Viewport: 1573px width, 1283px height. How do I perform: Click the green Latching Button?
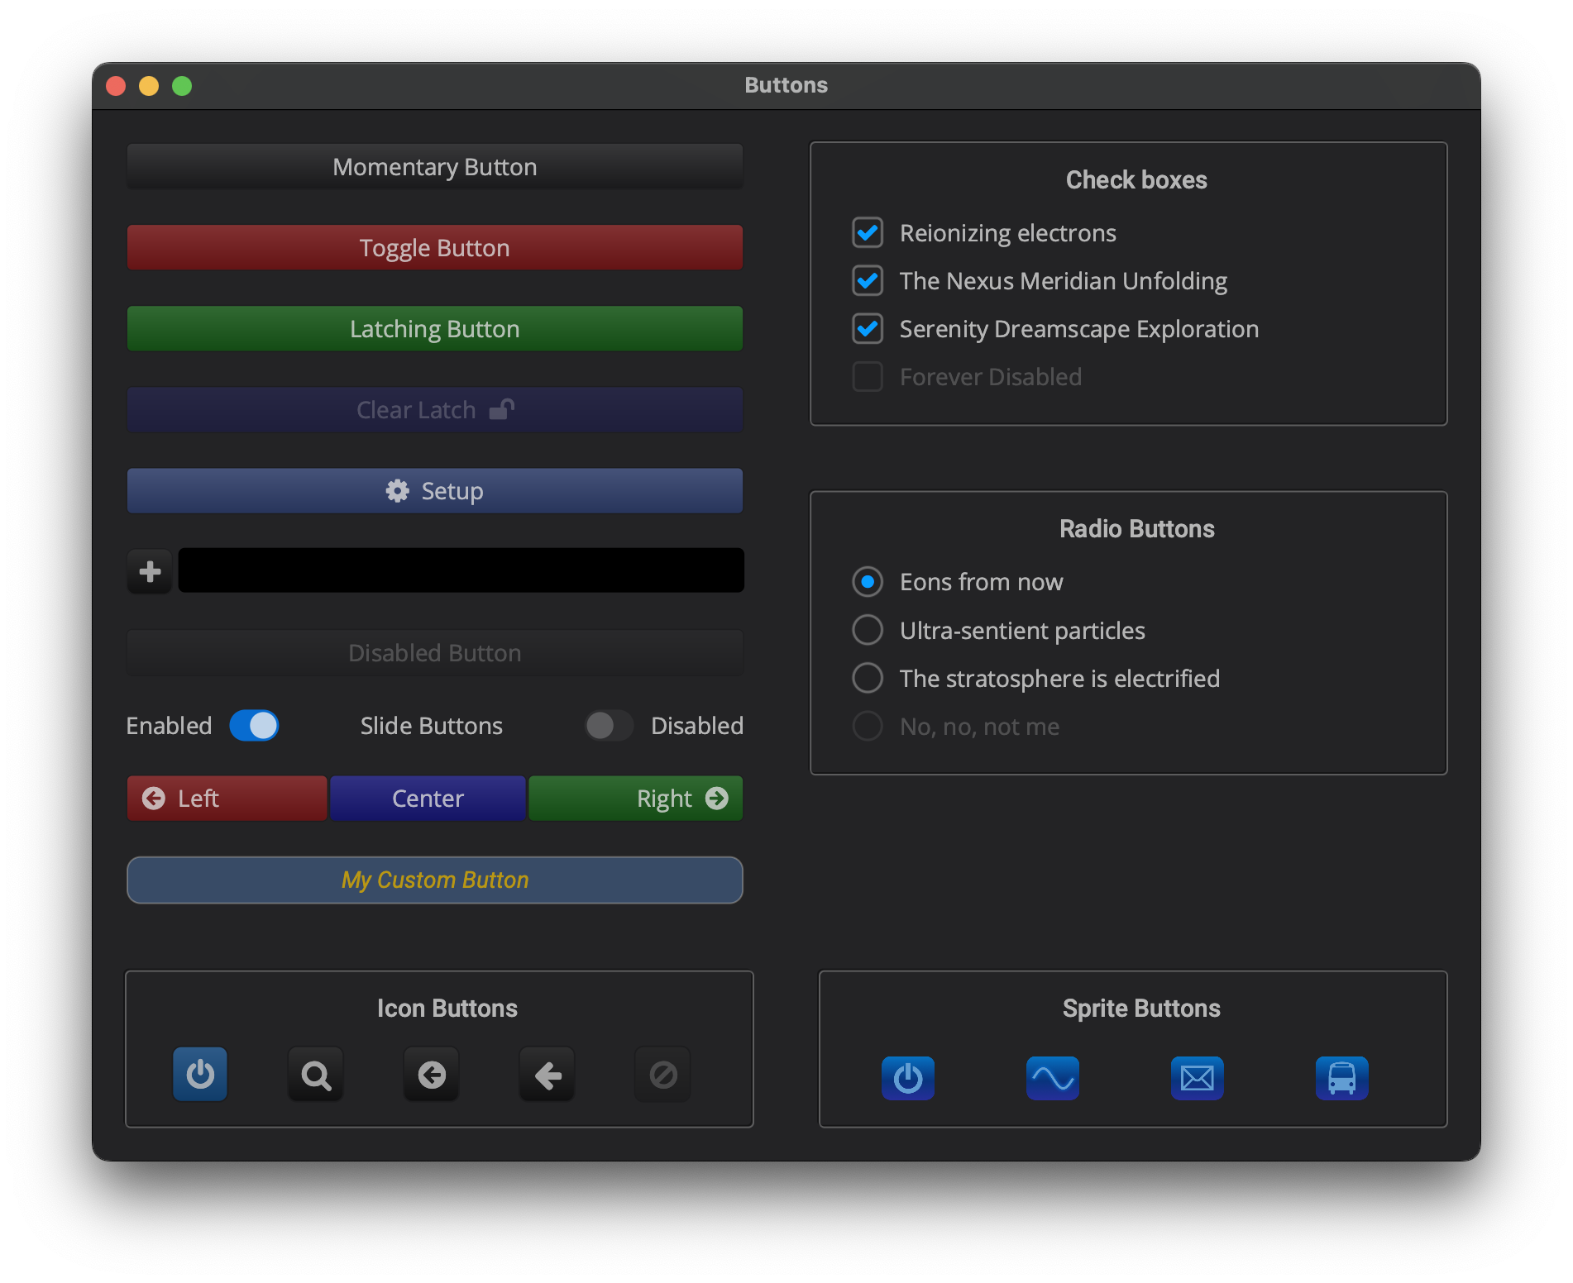(435, 329)
